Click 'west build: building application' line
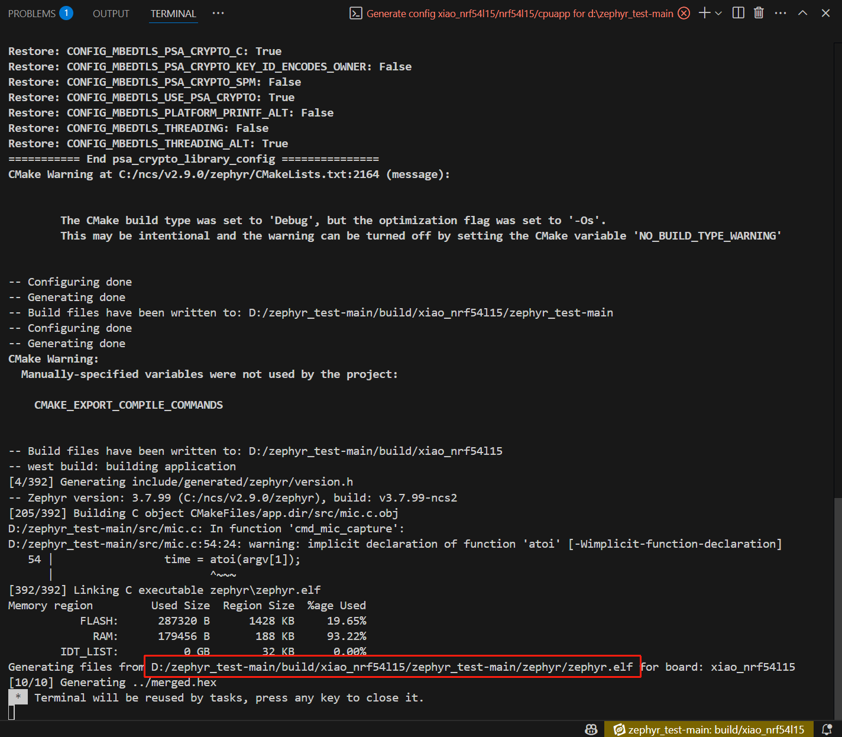The image size is (842, 737). point(122,467)
